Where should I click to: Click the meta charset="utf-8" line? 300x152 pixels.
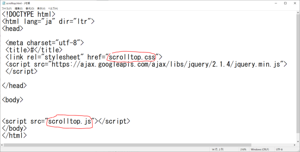click(x=45, y=43)
